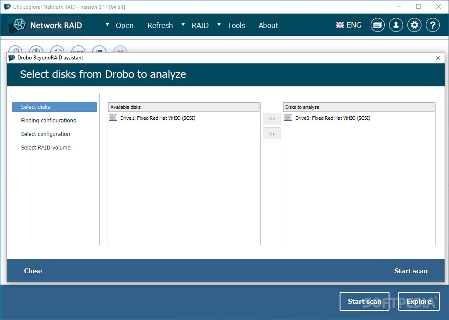Click Start scan button in main window

[x=364, y=301]
